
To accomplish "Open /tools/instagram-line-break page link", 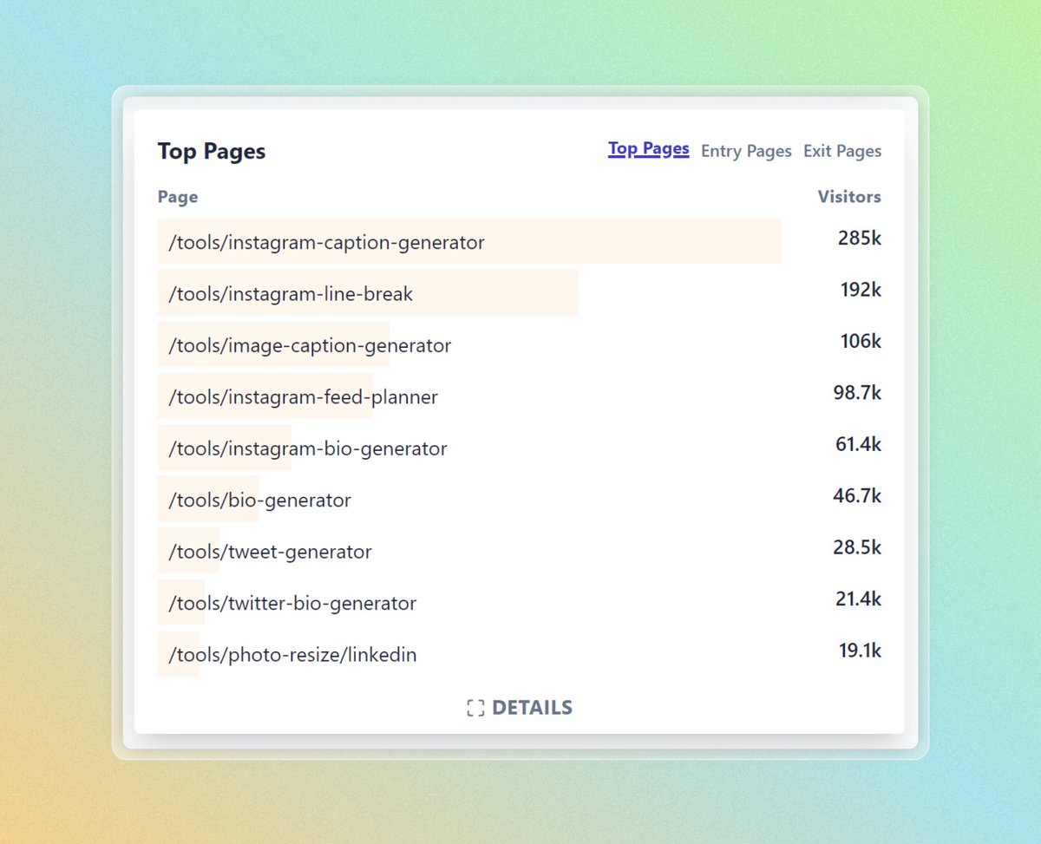I will (x=291, y=294).
